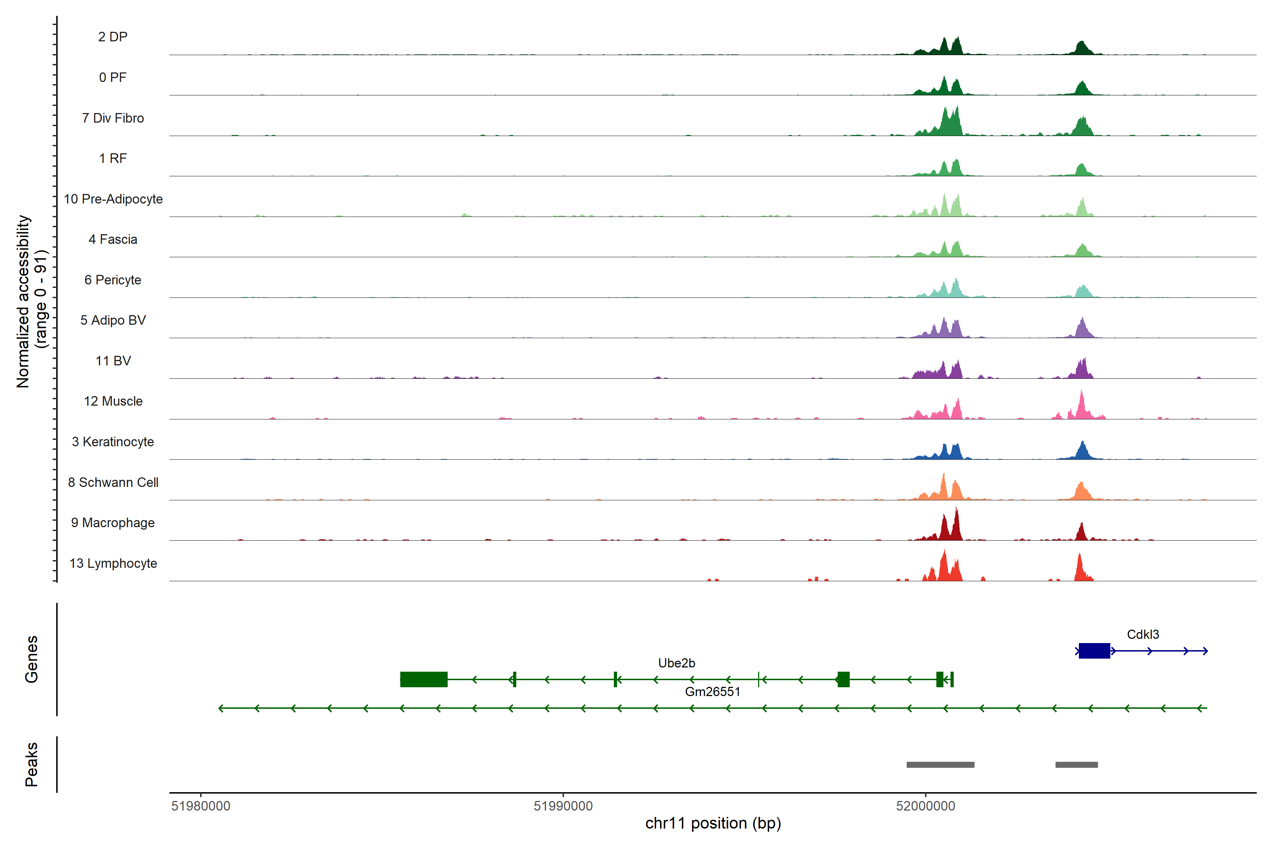
Task: Click the Peaks panel label
Action: tap(31, 764)
